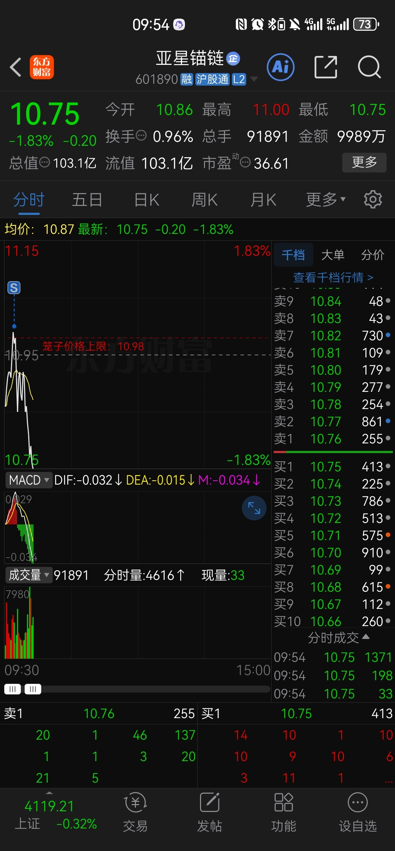Open chart settings gear icon
Viewport: 395px width, 851px height.
[x=373, y=199]
